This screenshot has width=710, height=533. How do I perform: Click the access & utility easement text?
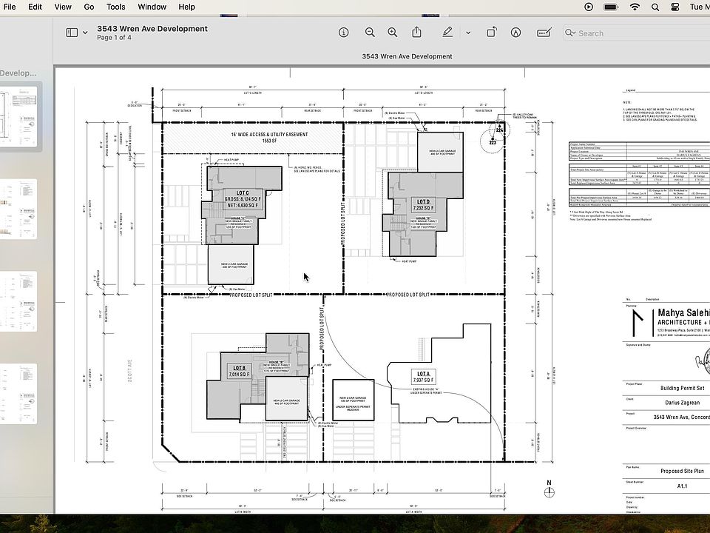click(269, 138)
